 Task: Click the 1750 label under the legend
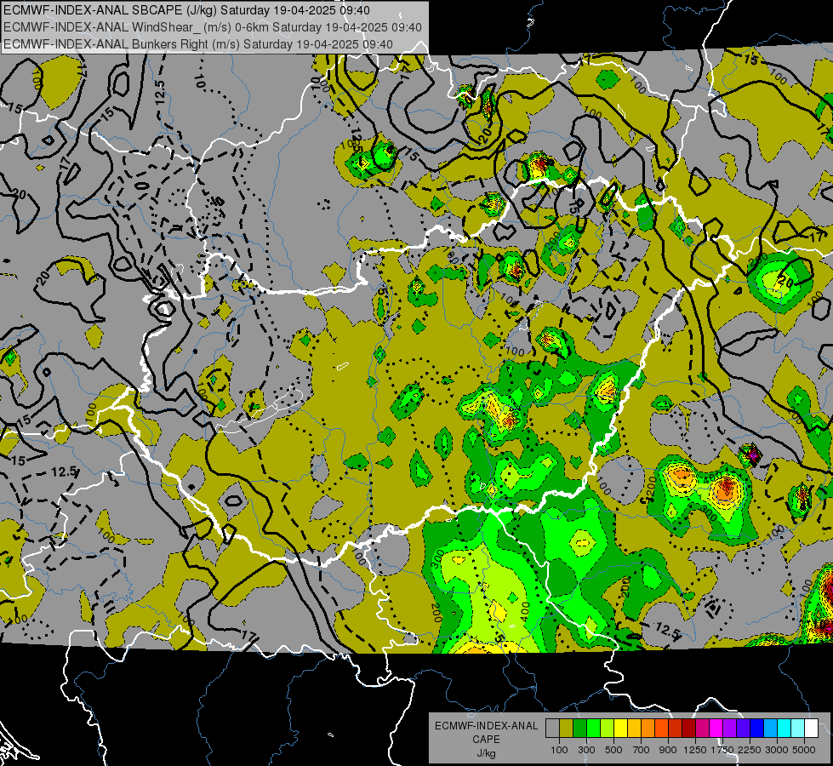(722, 750)
